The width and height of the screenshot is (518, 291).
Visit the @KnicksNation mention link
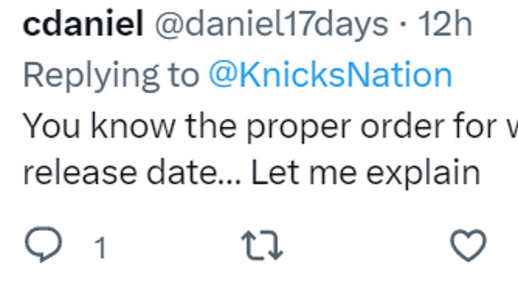[x=330, y=75]
